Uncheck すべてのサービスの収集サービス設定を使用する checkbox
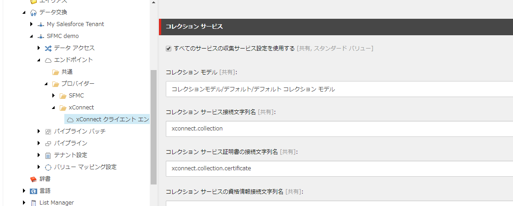Image resolution: width=513 pixels, height=206 pixels. (169, 49)
